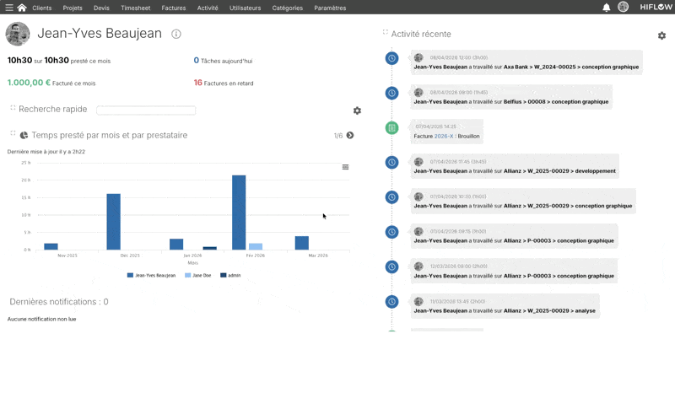Open the Activité récente settings gear
Image resolution: width=675 pixels, height=409 pixels.
[x=661, y=36]
